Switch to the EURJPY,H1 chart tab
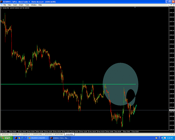The height and width of the screenshot is (140, 175). [x=26, y=134]
